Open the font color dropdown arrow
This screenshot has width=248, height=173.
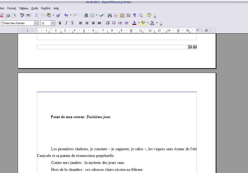[139, 23]
